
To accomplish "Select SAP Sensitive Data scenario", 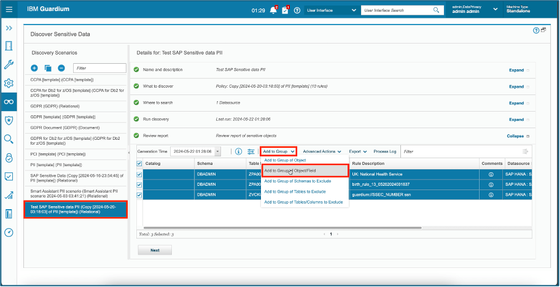I will click(x=76, y=178).
